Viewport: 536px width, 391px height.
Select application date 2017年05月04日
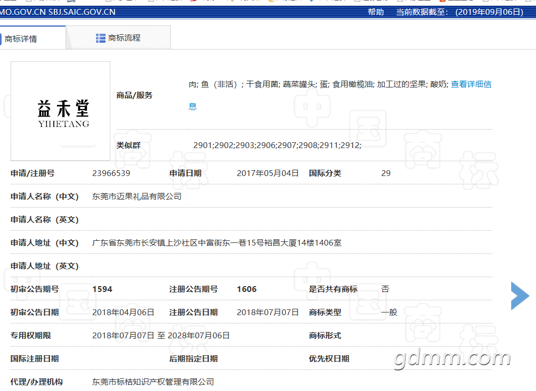pos(267,173)
